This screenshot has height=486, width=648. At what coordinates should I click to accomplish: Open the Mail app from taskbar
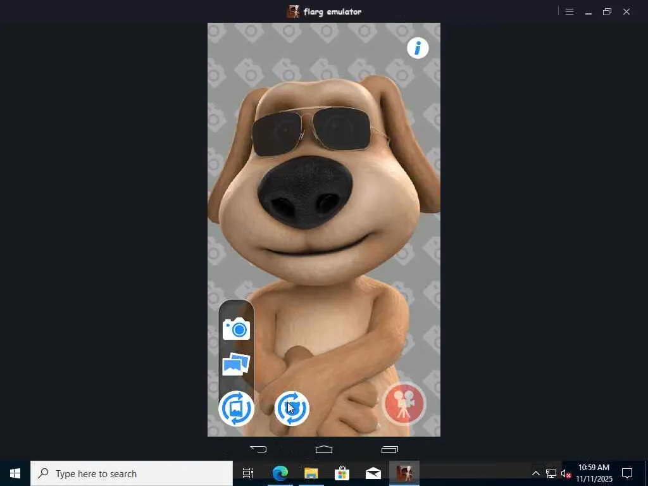[x=373, y=473]
